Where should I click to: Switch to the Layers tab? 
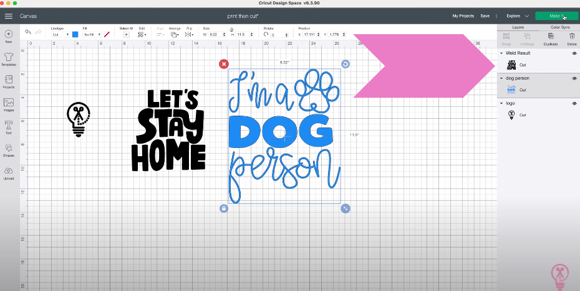[x=518, y=27]
